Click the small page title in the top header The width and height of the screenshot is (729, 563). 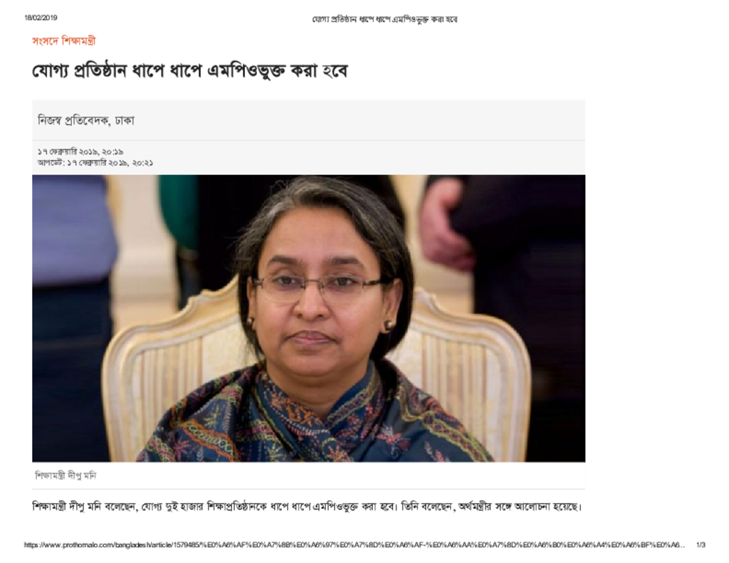(x=384, y=19)
